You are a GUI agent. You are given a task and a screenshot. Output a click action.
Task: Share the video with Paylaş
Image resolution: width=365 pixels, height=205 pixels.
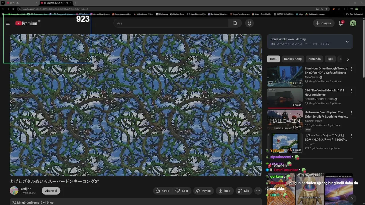click(x=204, y=191)
